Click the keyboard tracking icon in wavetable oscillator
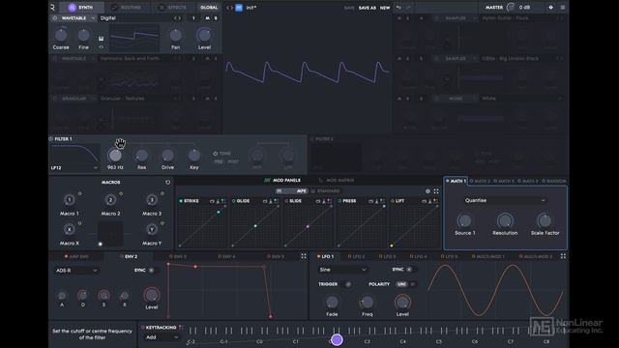The height and width of the screenshot is (348, 619). tap(101, 39)
